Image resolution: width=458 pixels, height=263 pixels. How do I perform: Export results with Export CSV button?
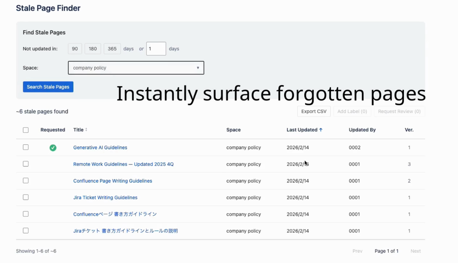coord(314,111)
